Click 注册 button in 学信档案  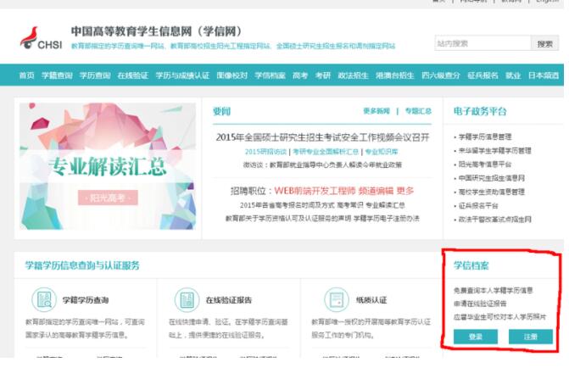pyautogui.click(x=531, y=337)
